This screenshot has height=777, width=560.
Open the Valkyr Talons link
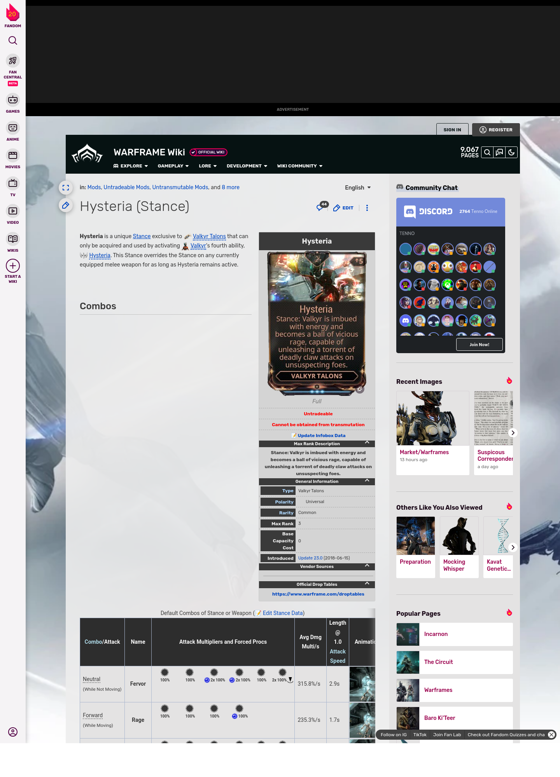click(209, 236)
